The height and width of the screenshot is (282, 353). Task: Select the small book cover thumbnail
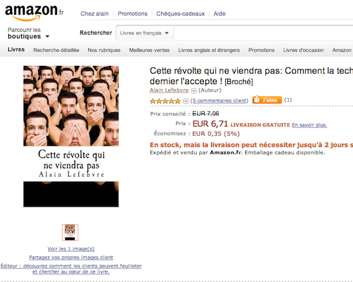[70, 233]
